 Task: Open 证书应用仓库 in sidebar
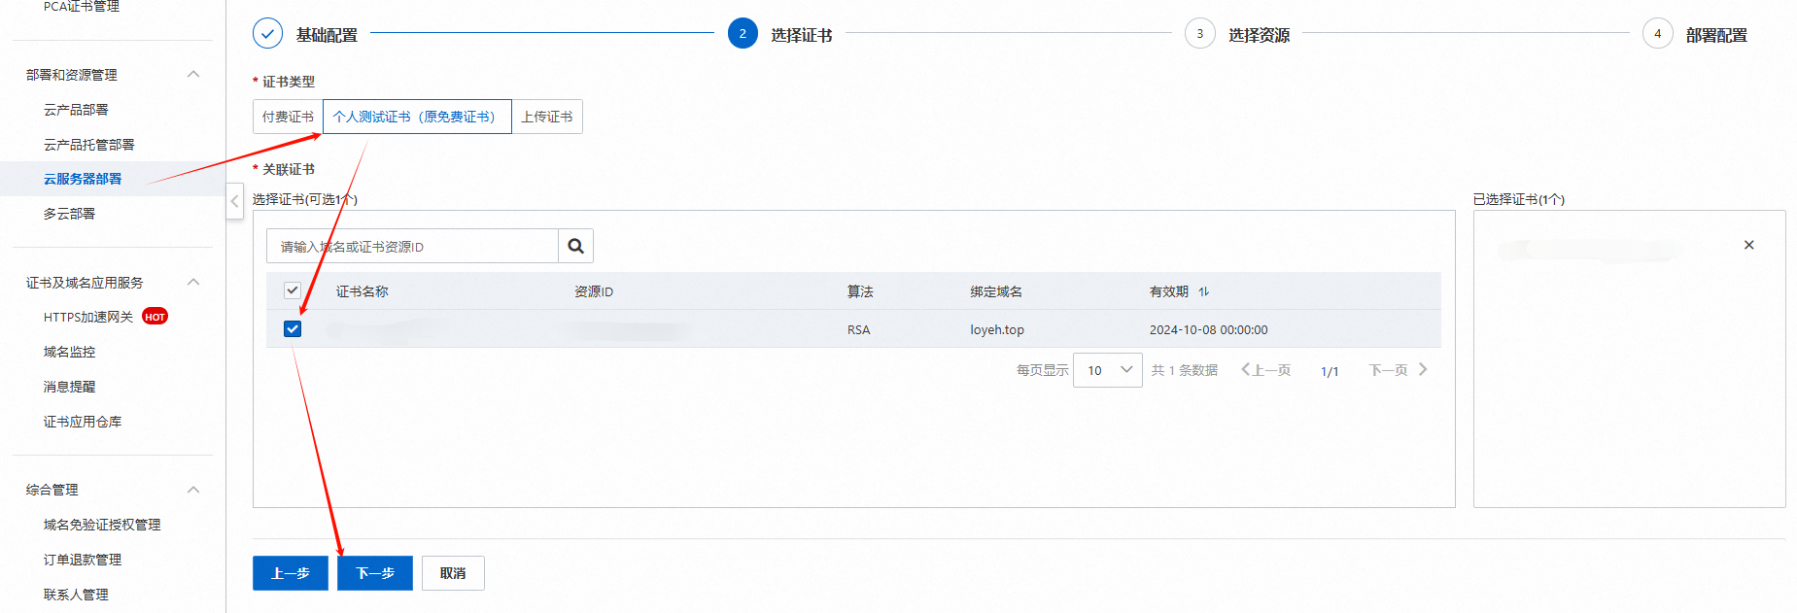[83, 422]
